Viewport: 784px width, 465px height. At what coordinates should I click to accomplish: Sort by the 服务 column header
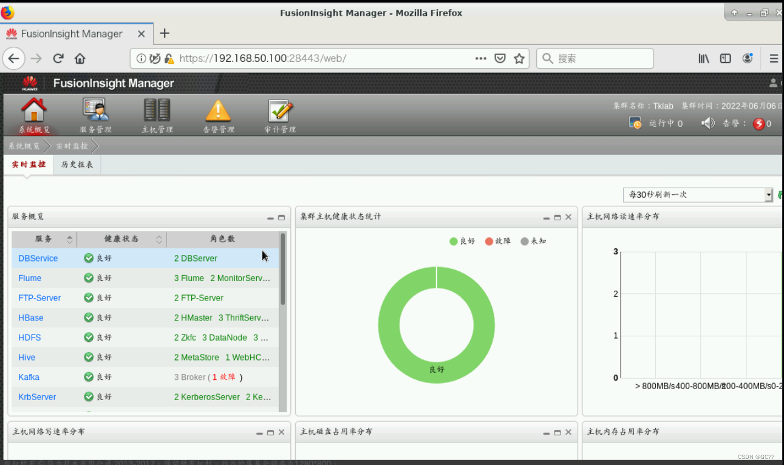[x=44, y=239]
